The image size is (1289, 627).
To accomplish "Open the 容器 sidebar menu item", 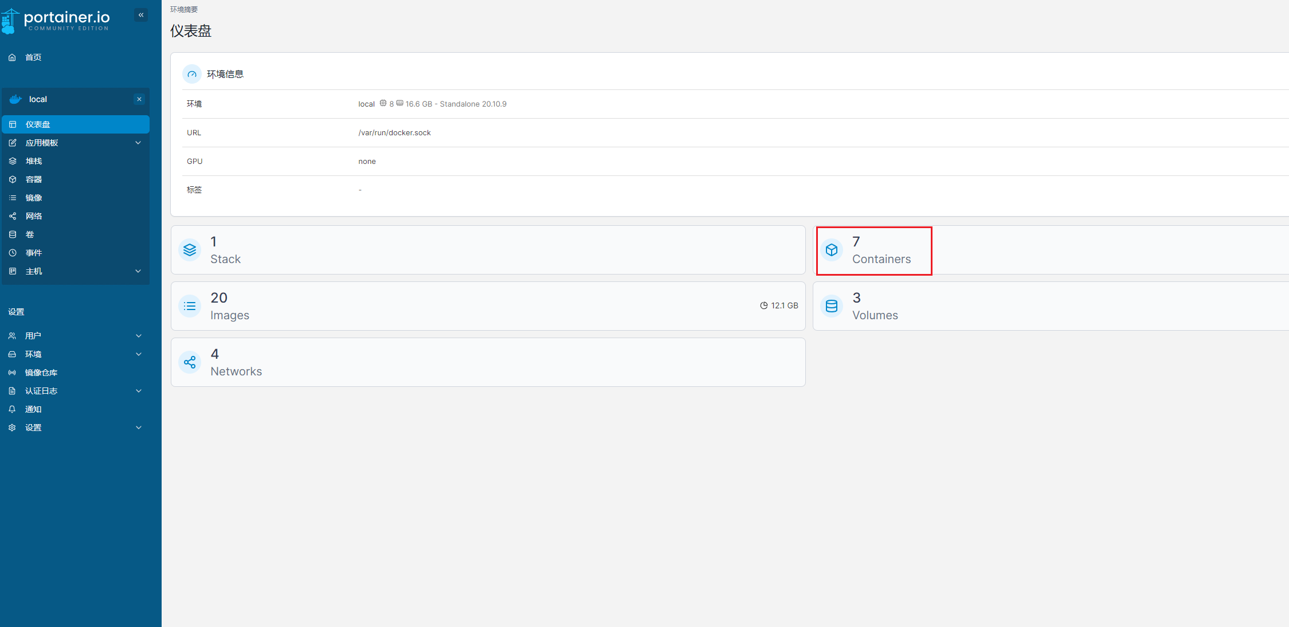I will pyautogui.click(x=34, y=179).
